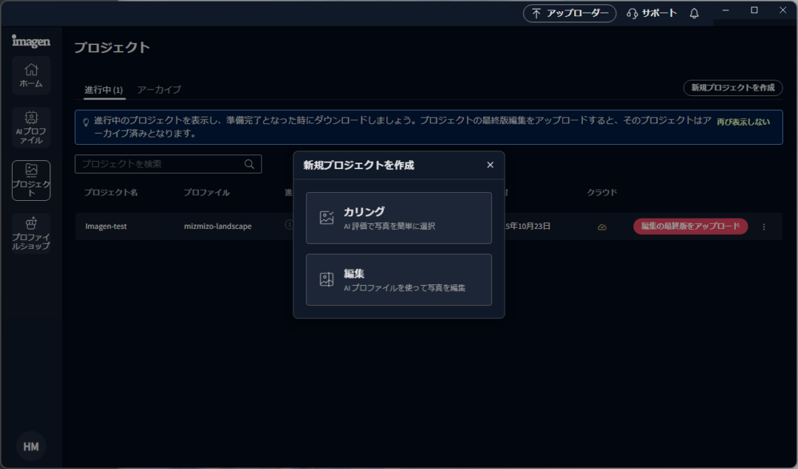
Task: Click the Imagen logo
Action: pyautogui.click(x=31, y=41)
